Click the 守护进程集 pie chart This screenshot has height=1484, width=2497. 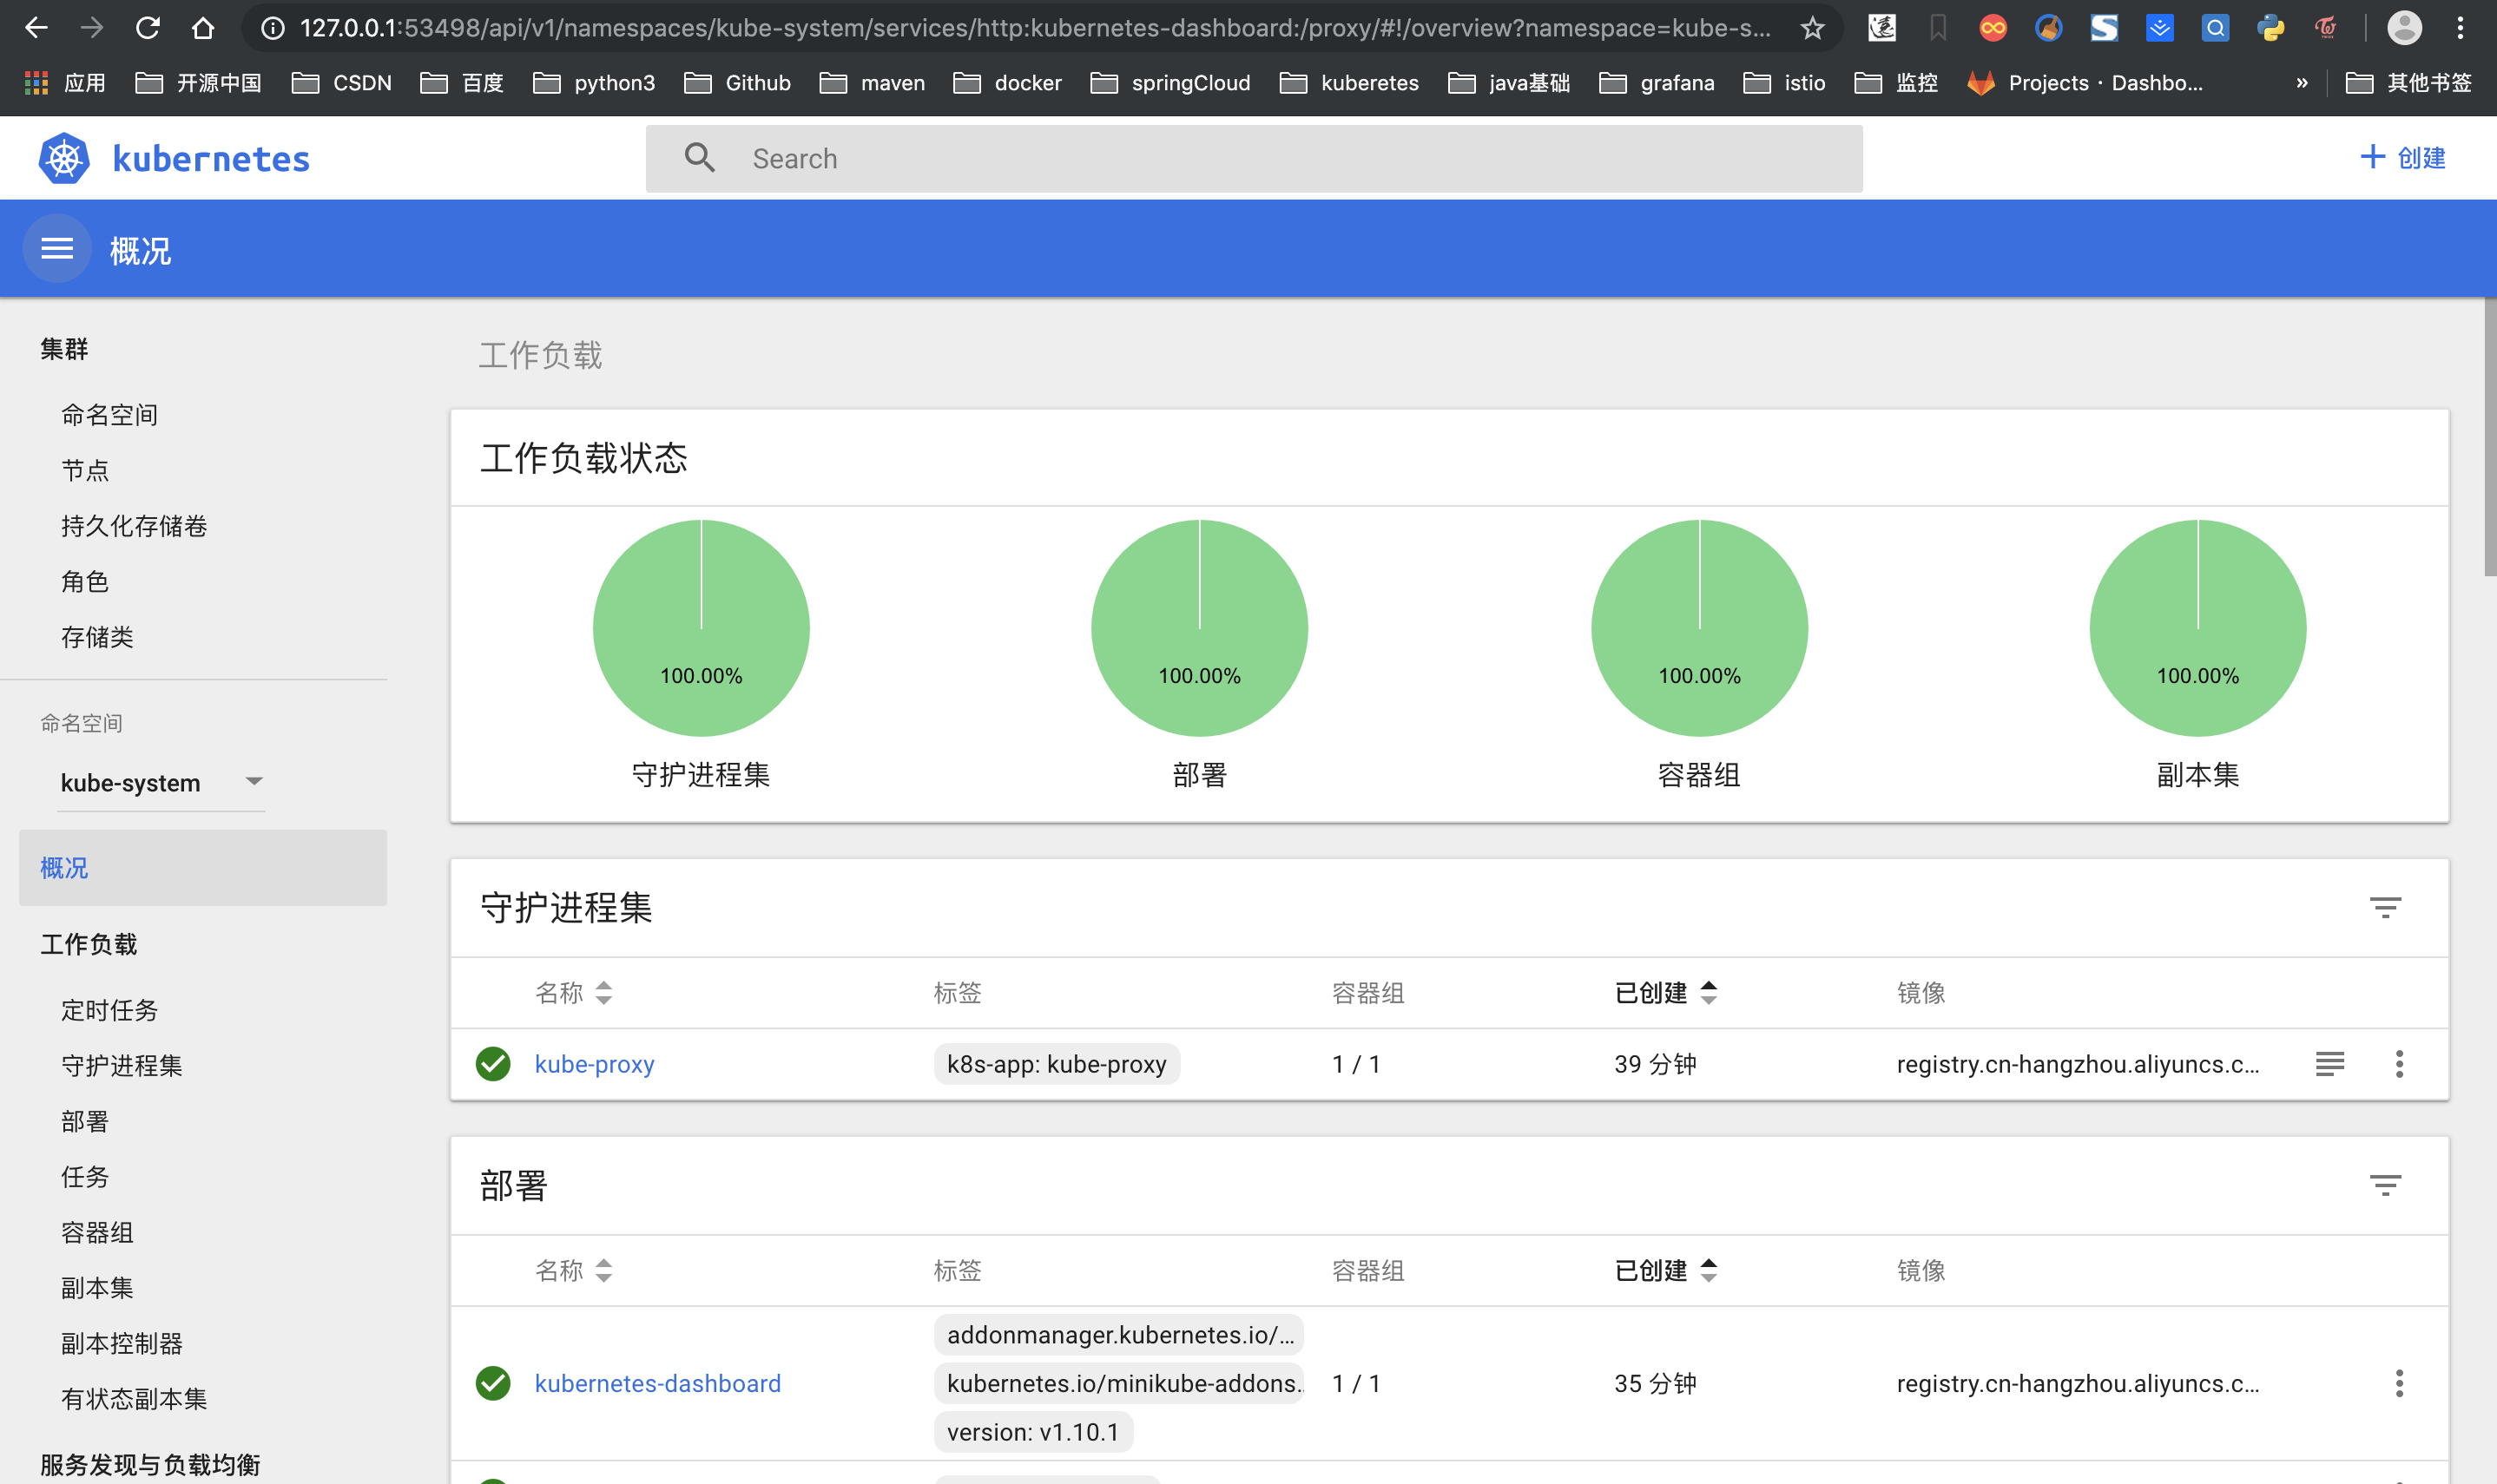(702, 628)
